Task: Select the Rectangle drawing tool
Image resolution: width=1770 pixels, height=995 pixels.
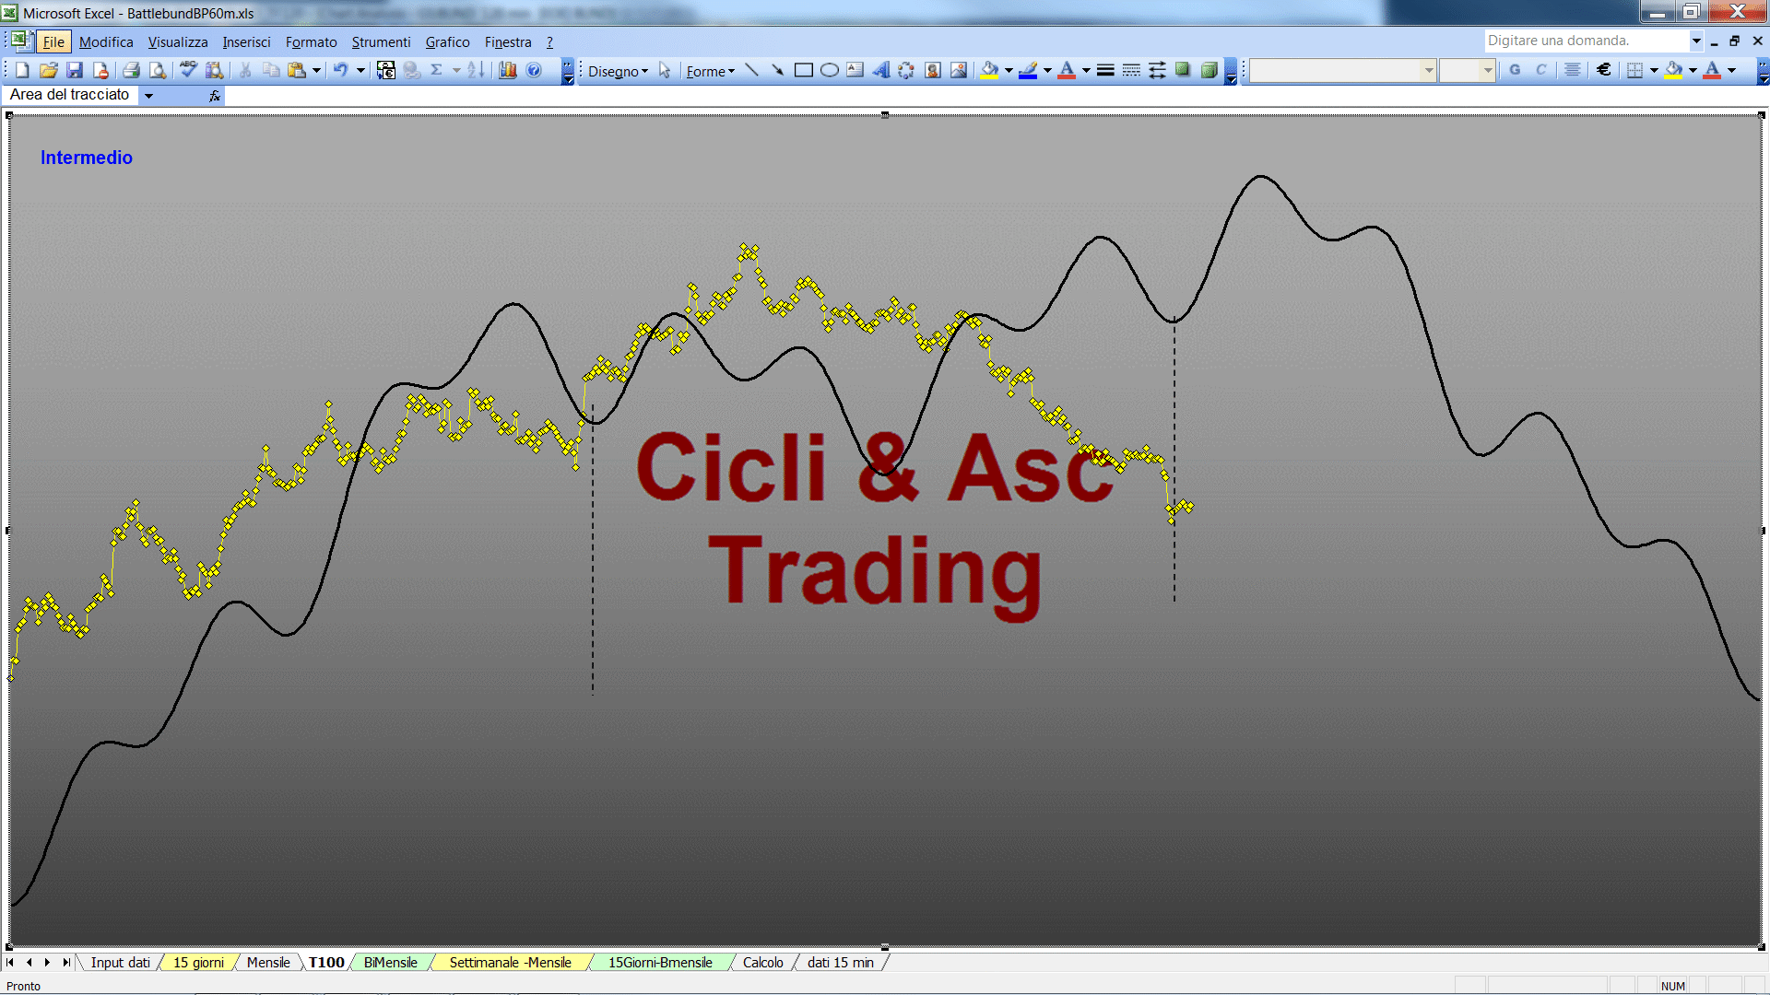Action: click(803, 70)
